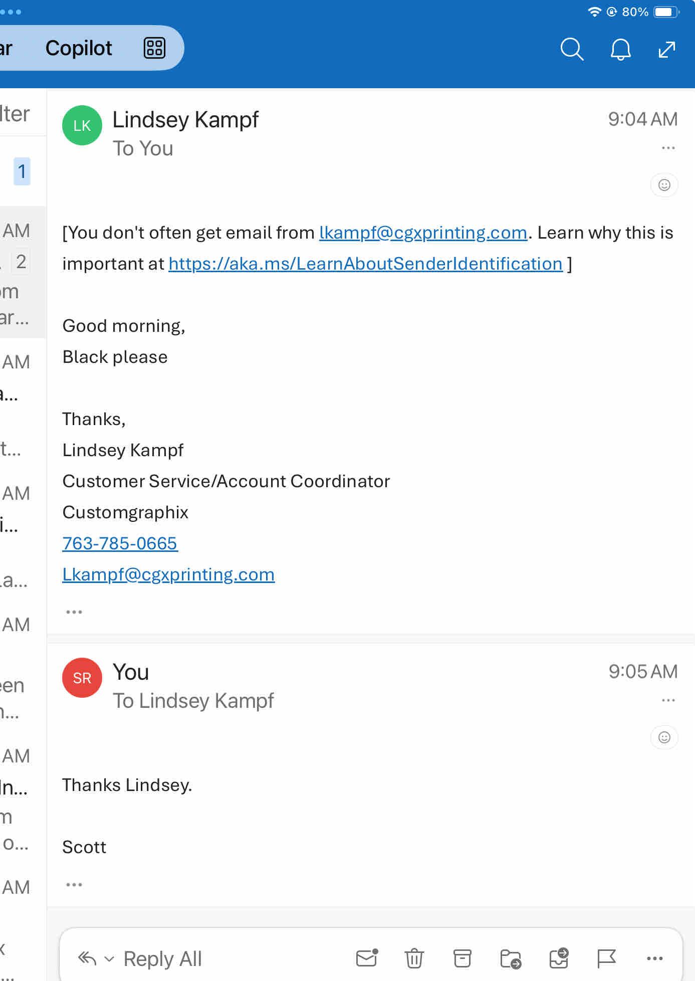Image resolution: width=695 pixels, height=981 pixels.
Task: Expand quoted text under Scott's reply
Action: click(74, 885)
